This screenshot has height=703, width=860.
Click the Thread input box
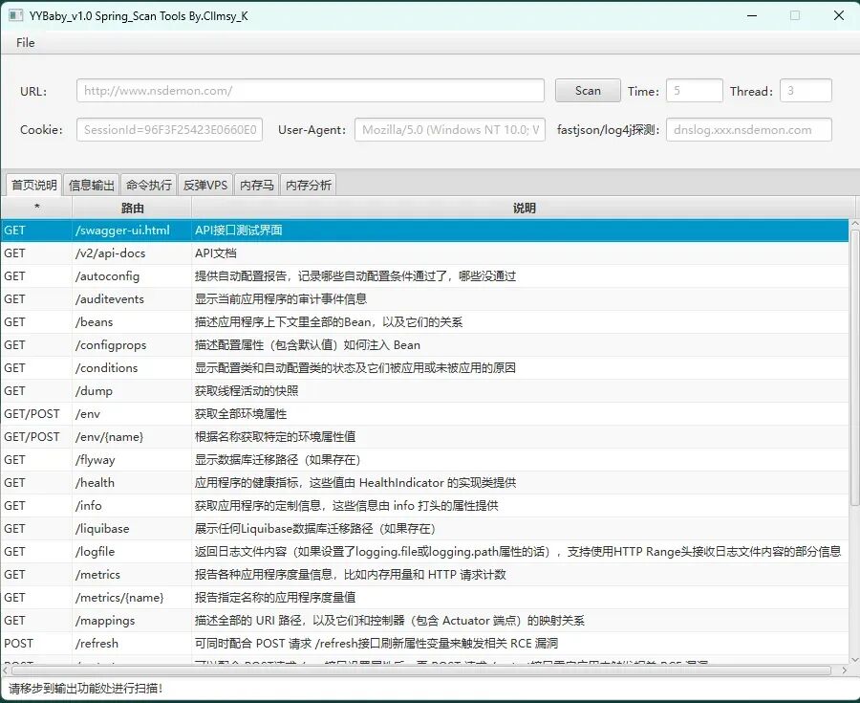pos(806,91)
